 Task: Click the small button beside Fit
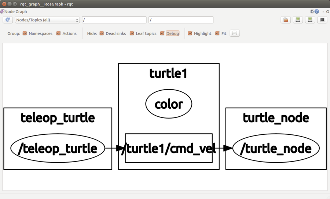tap(235, 33)
